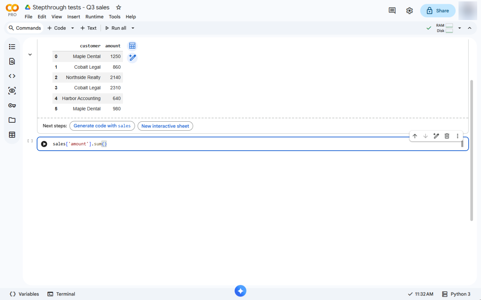Collapse the header with the chevron
The width and height of the screenshot is (481, 300).
pyautogui.click(x=470, y=28)
